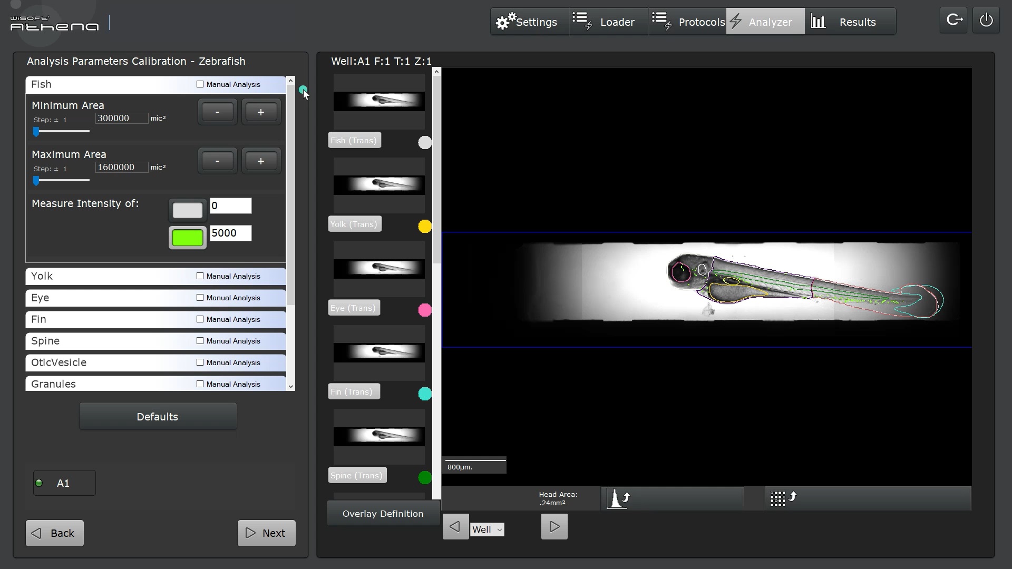Go to previous well arrow
The width and height of the screenshot is (1012, 569).
click(x=455, y=527)
